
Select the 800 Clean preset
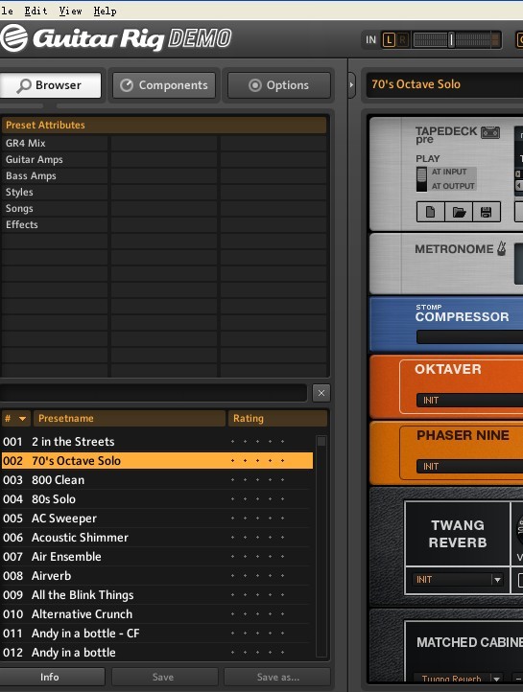pyautogui.click(x=156, y=480)
